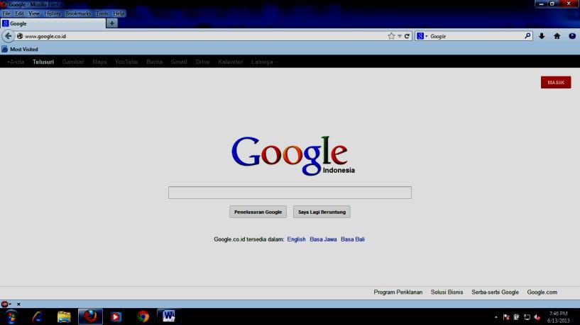
Task: Switch language to Basa Bali
Action: pyautogui.click(x=353, y=239)
